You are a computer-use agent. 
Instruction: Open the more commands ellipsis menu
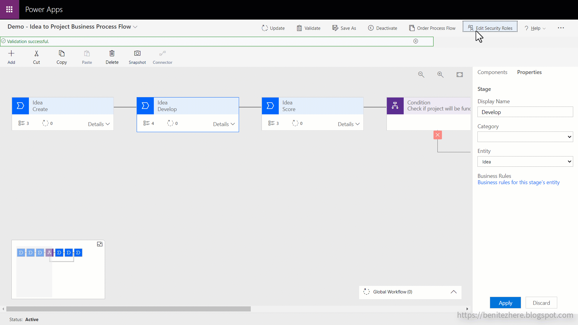coord(561,28)
